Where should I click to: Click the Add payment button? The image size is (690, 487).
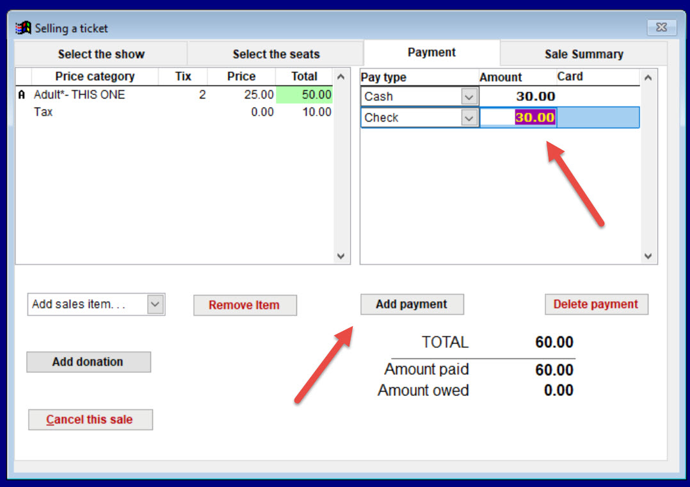[x=412, y=304]
